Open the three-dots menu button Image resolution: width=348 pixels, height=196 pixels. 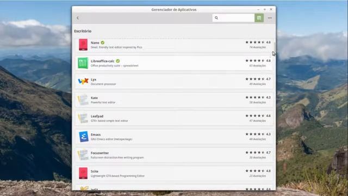click(x=270, y=18)
